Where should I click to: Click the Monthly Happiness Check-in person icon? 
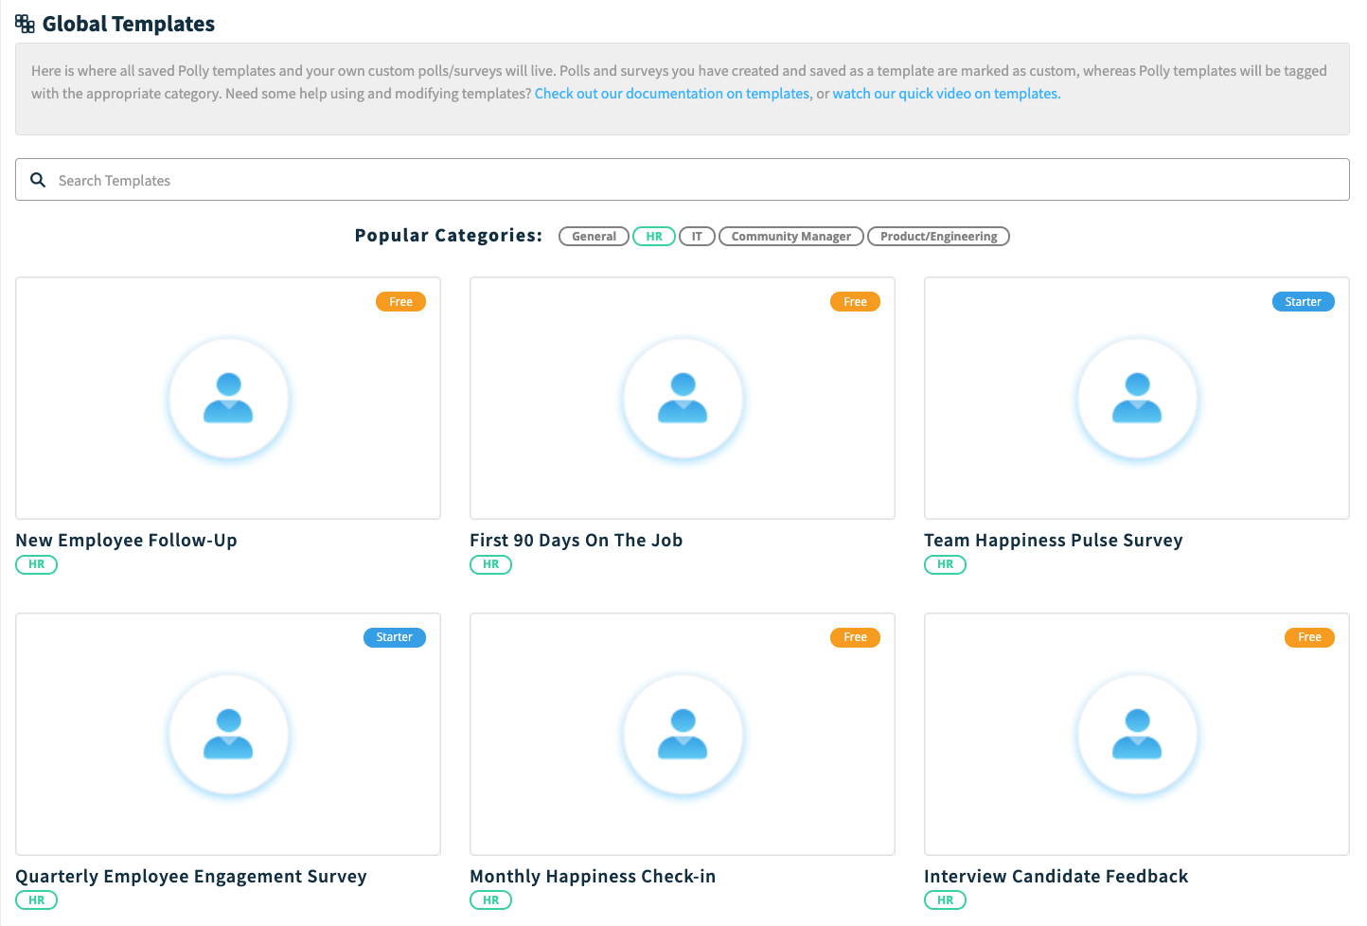click(x=683, y=735)
